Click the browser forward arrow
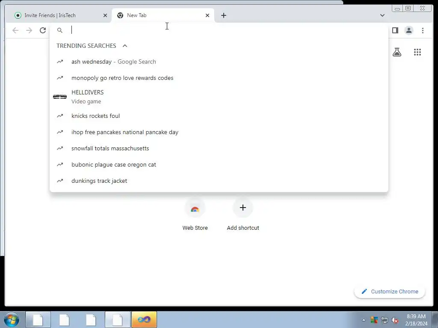Viewport: 438px width, 328px height. [29, 30]
